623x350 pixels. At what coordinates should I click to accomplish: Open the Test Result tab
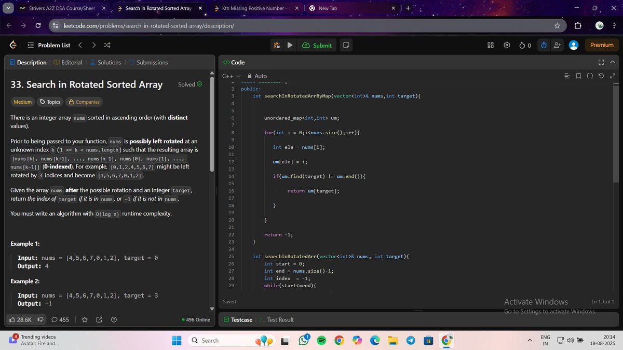click(x=276, y=320)
